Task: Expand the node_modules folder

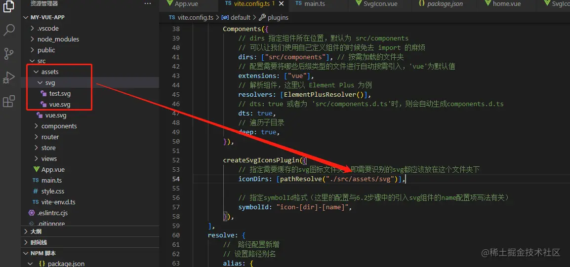Action: click(x=90, y=39)
